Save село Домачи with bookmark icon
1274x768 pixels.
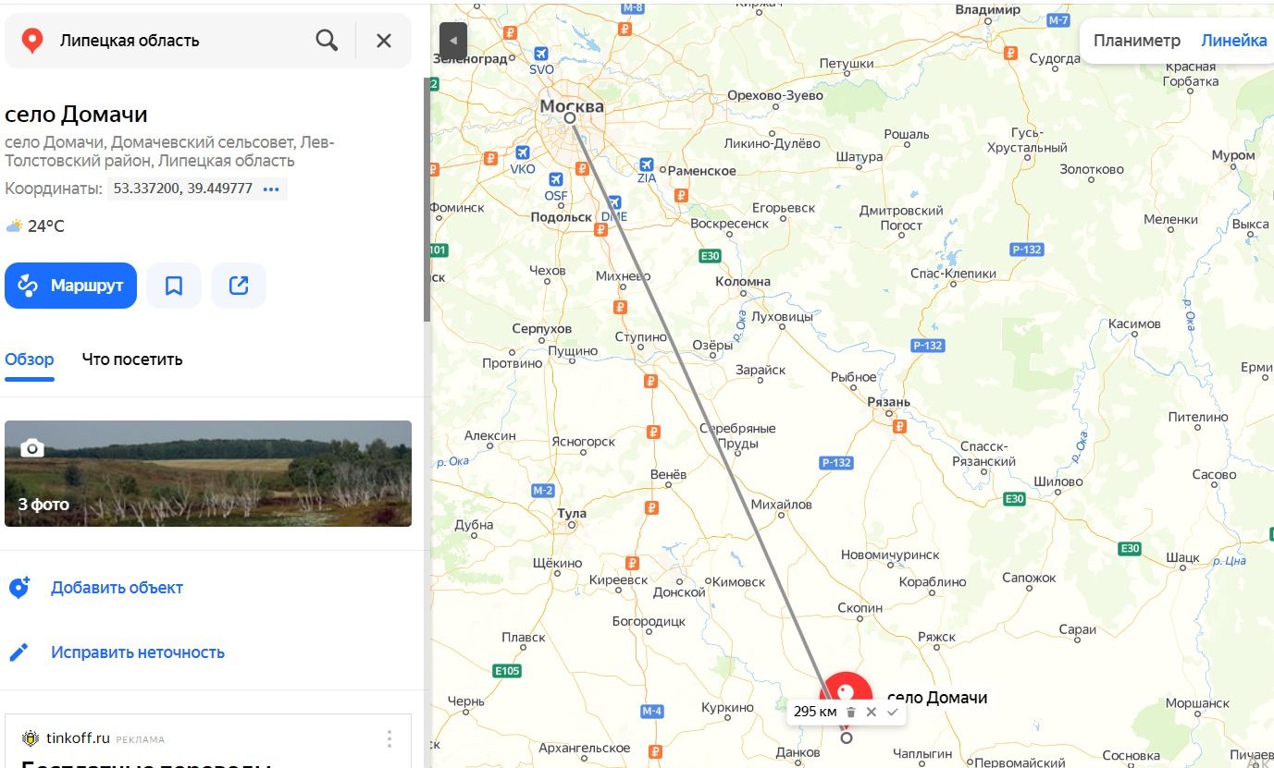(x=174, y=286)
